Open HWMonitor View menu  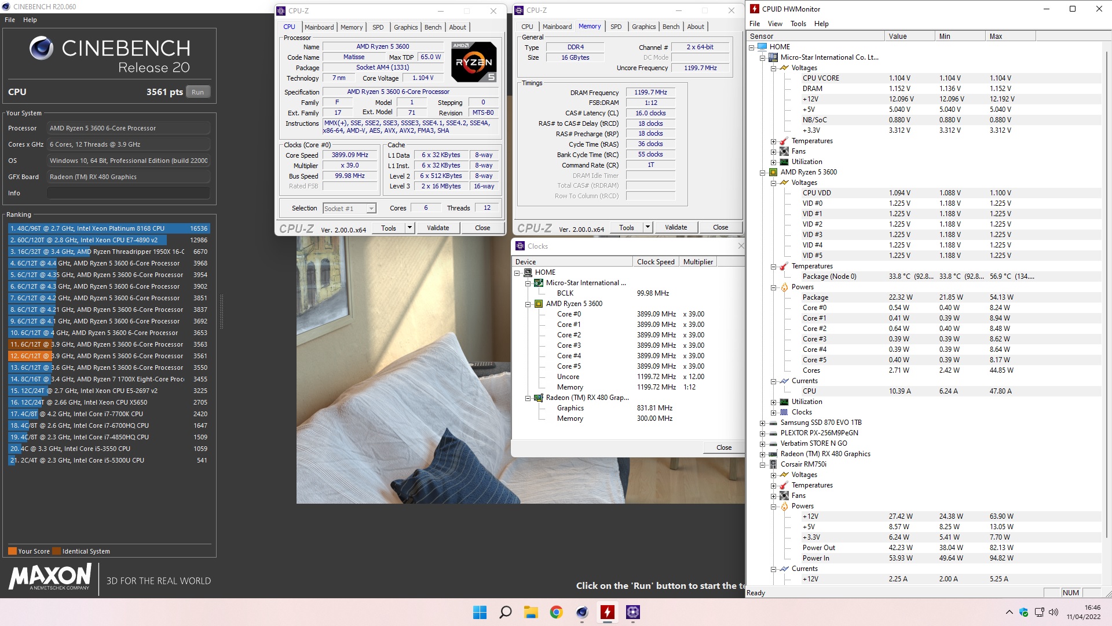775,24
